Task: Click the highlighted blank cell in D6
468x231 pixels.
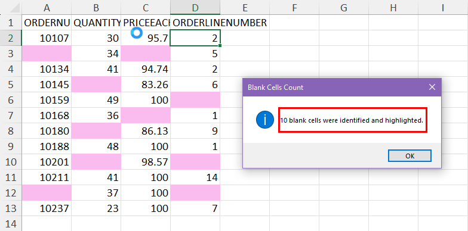Action: tap(195, 100)
